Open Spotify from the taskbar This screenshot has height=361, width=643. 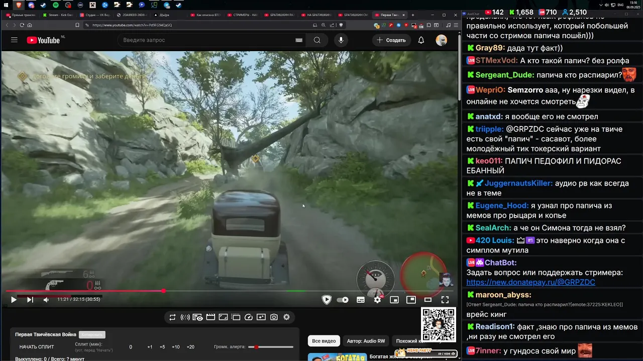(x=55, y=5)
